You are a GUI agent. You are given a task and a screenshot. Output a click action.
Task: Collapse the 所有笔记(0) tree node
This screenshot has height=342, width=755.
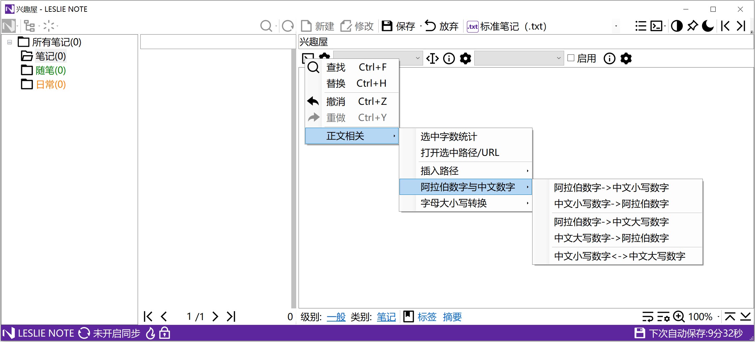[9, 42]
